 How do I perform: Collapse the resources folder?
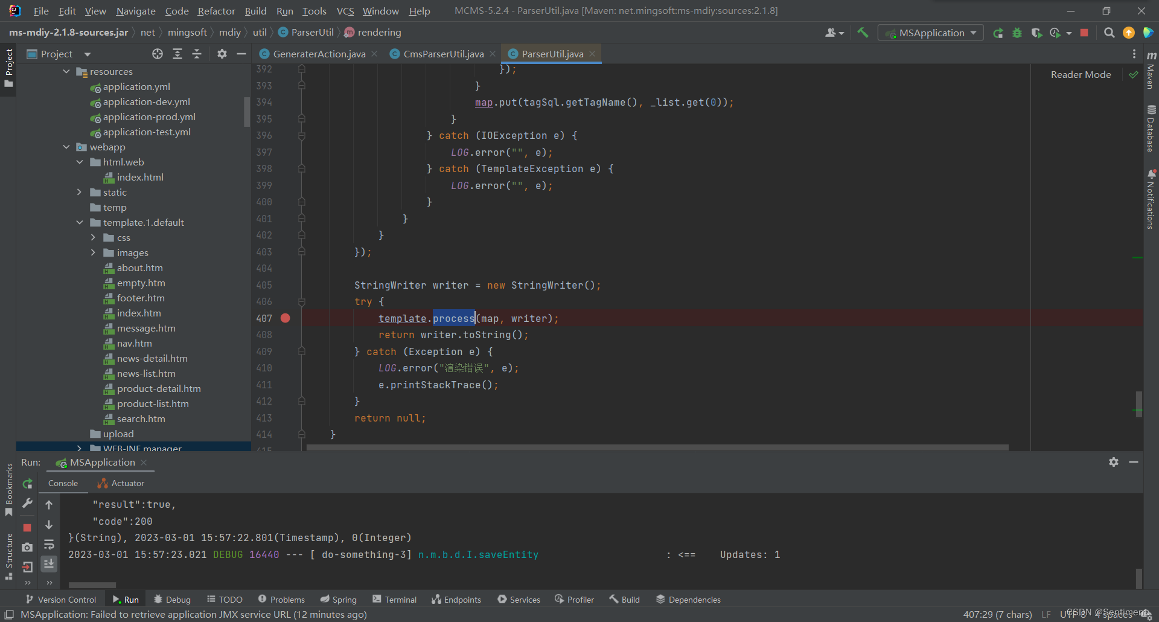66,71
